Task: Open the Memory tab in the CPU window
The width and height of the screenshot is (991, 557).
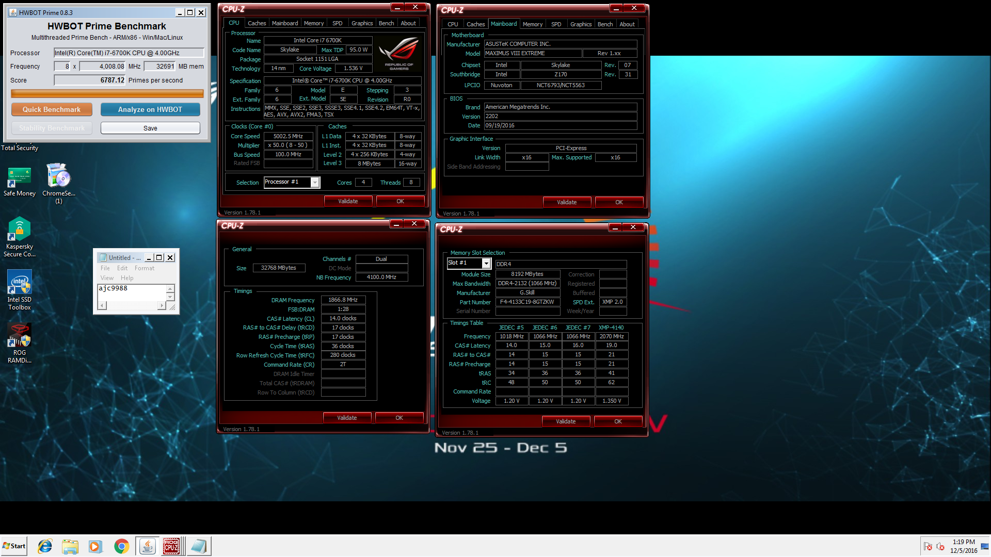Action: [314, 23]
